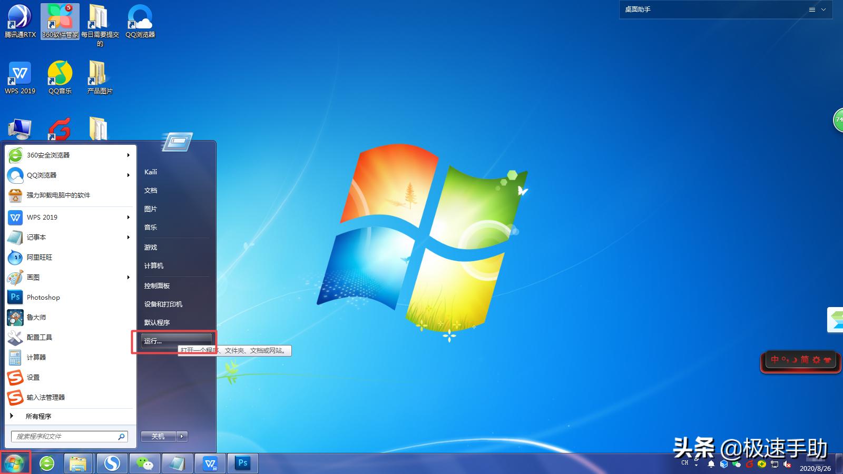Viewport: 843px width, 474px height.
Task: Toggle full/half-width mode on the language bar
Action: pos(785,360)
